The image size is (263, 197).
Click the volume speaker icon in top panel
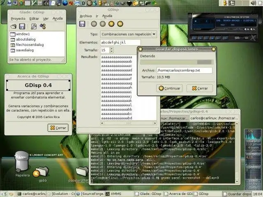tap(253, 3)
